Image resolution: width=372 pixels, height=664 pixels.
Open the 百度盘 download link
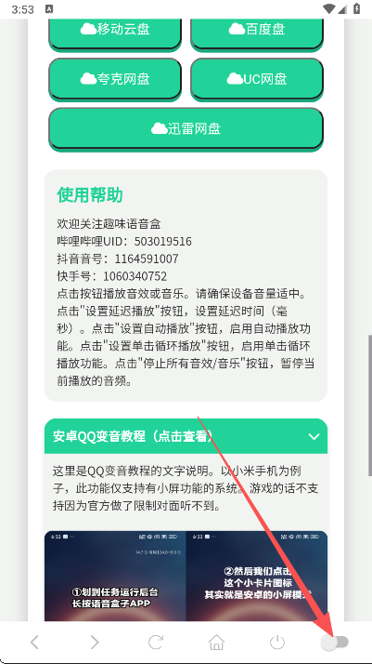(257, 32)
